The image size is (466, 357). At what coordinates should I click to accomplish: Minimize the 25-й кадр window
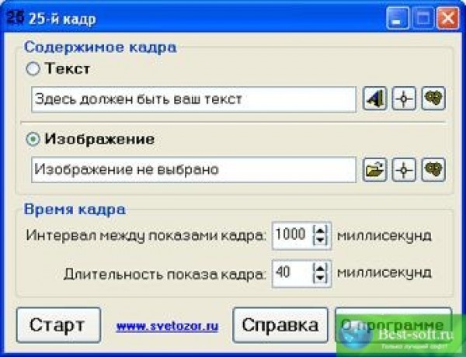(x=398, y=19)
